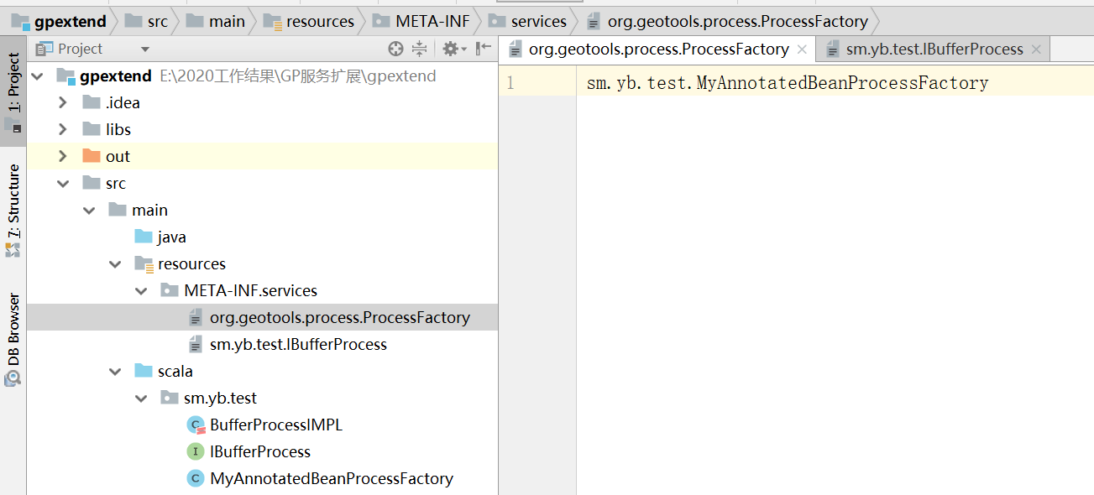Viewport: 1094px width, 495px height.
Task: Click the Scroll from Source target icon
Action: tap(396, 49)
